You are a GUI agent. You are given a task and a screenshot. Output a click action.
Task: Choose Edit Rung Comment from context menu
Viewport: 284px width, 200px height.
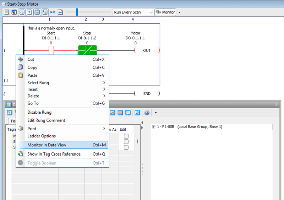(x=46, y=120)
